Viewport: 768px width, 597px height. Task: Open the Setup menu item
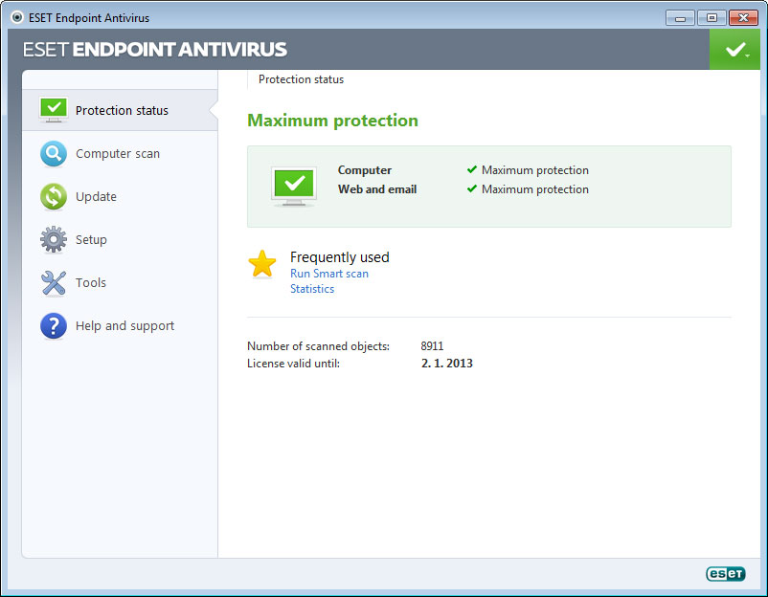(91, 239)
